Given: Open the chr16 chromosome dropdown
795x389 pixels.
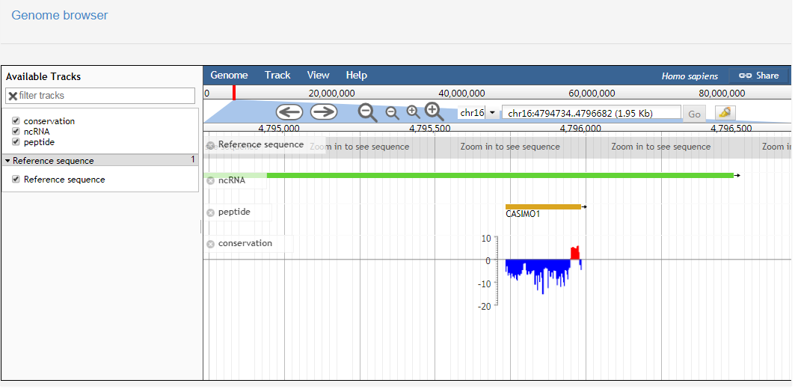Looking at the screenshot, I should tap(478, 113).
